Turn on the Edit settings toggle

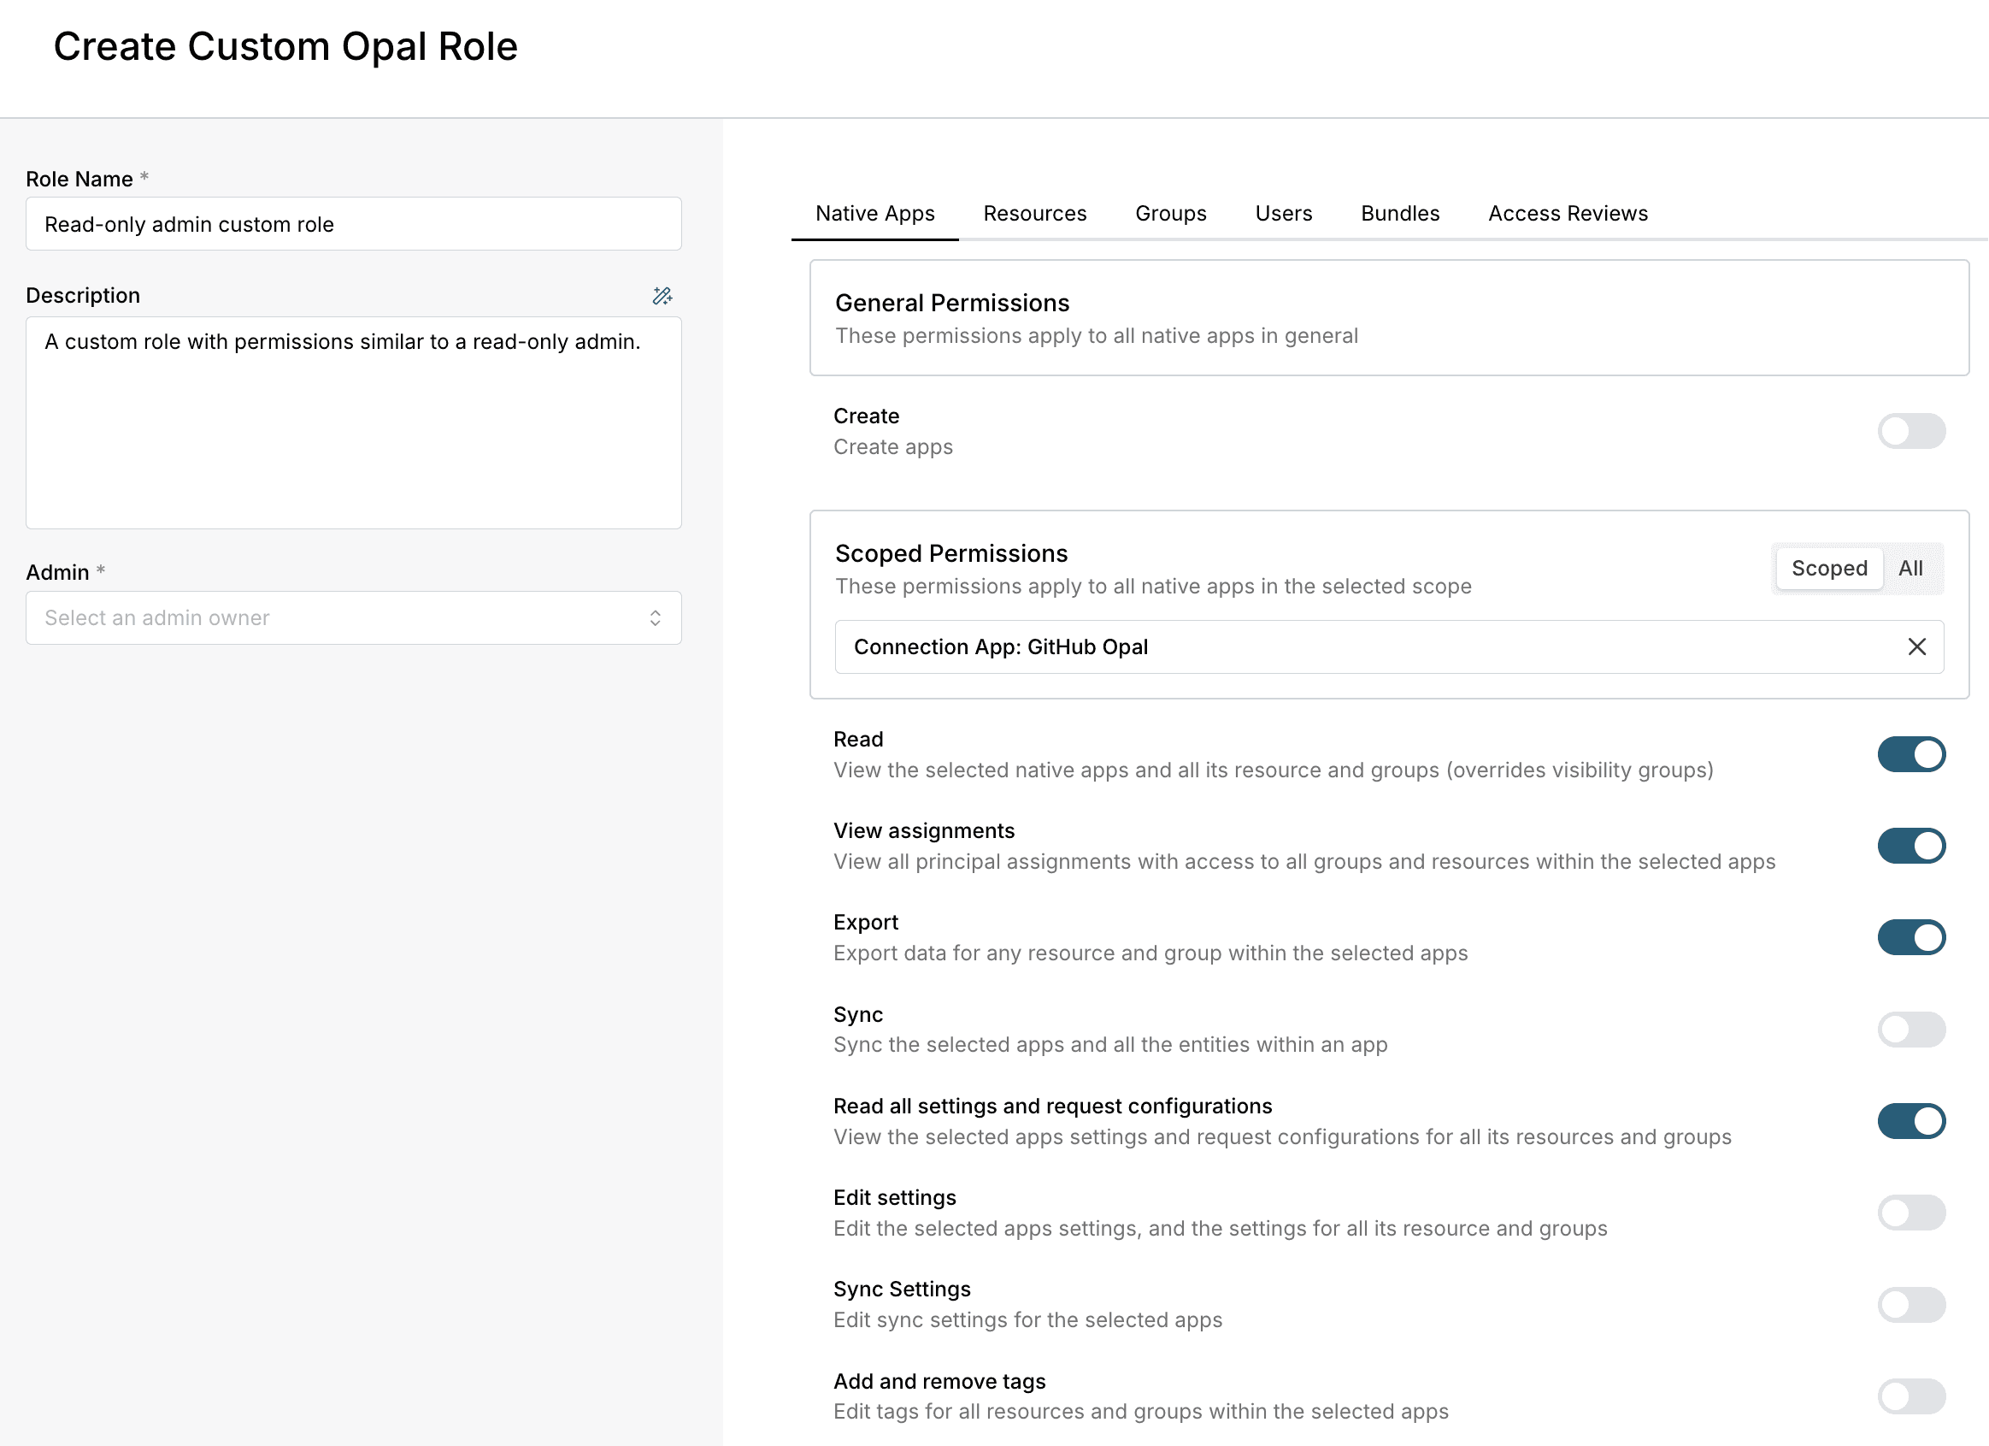pos(1911,1213)
